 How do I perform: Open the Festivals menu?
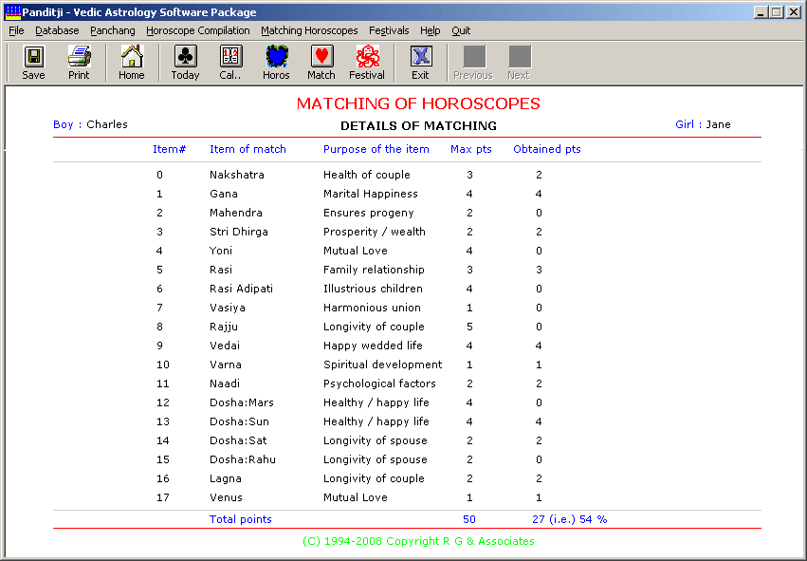389,30
